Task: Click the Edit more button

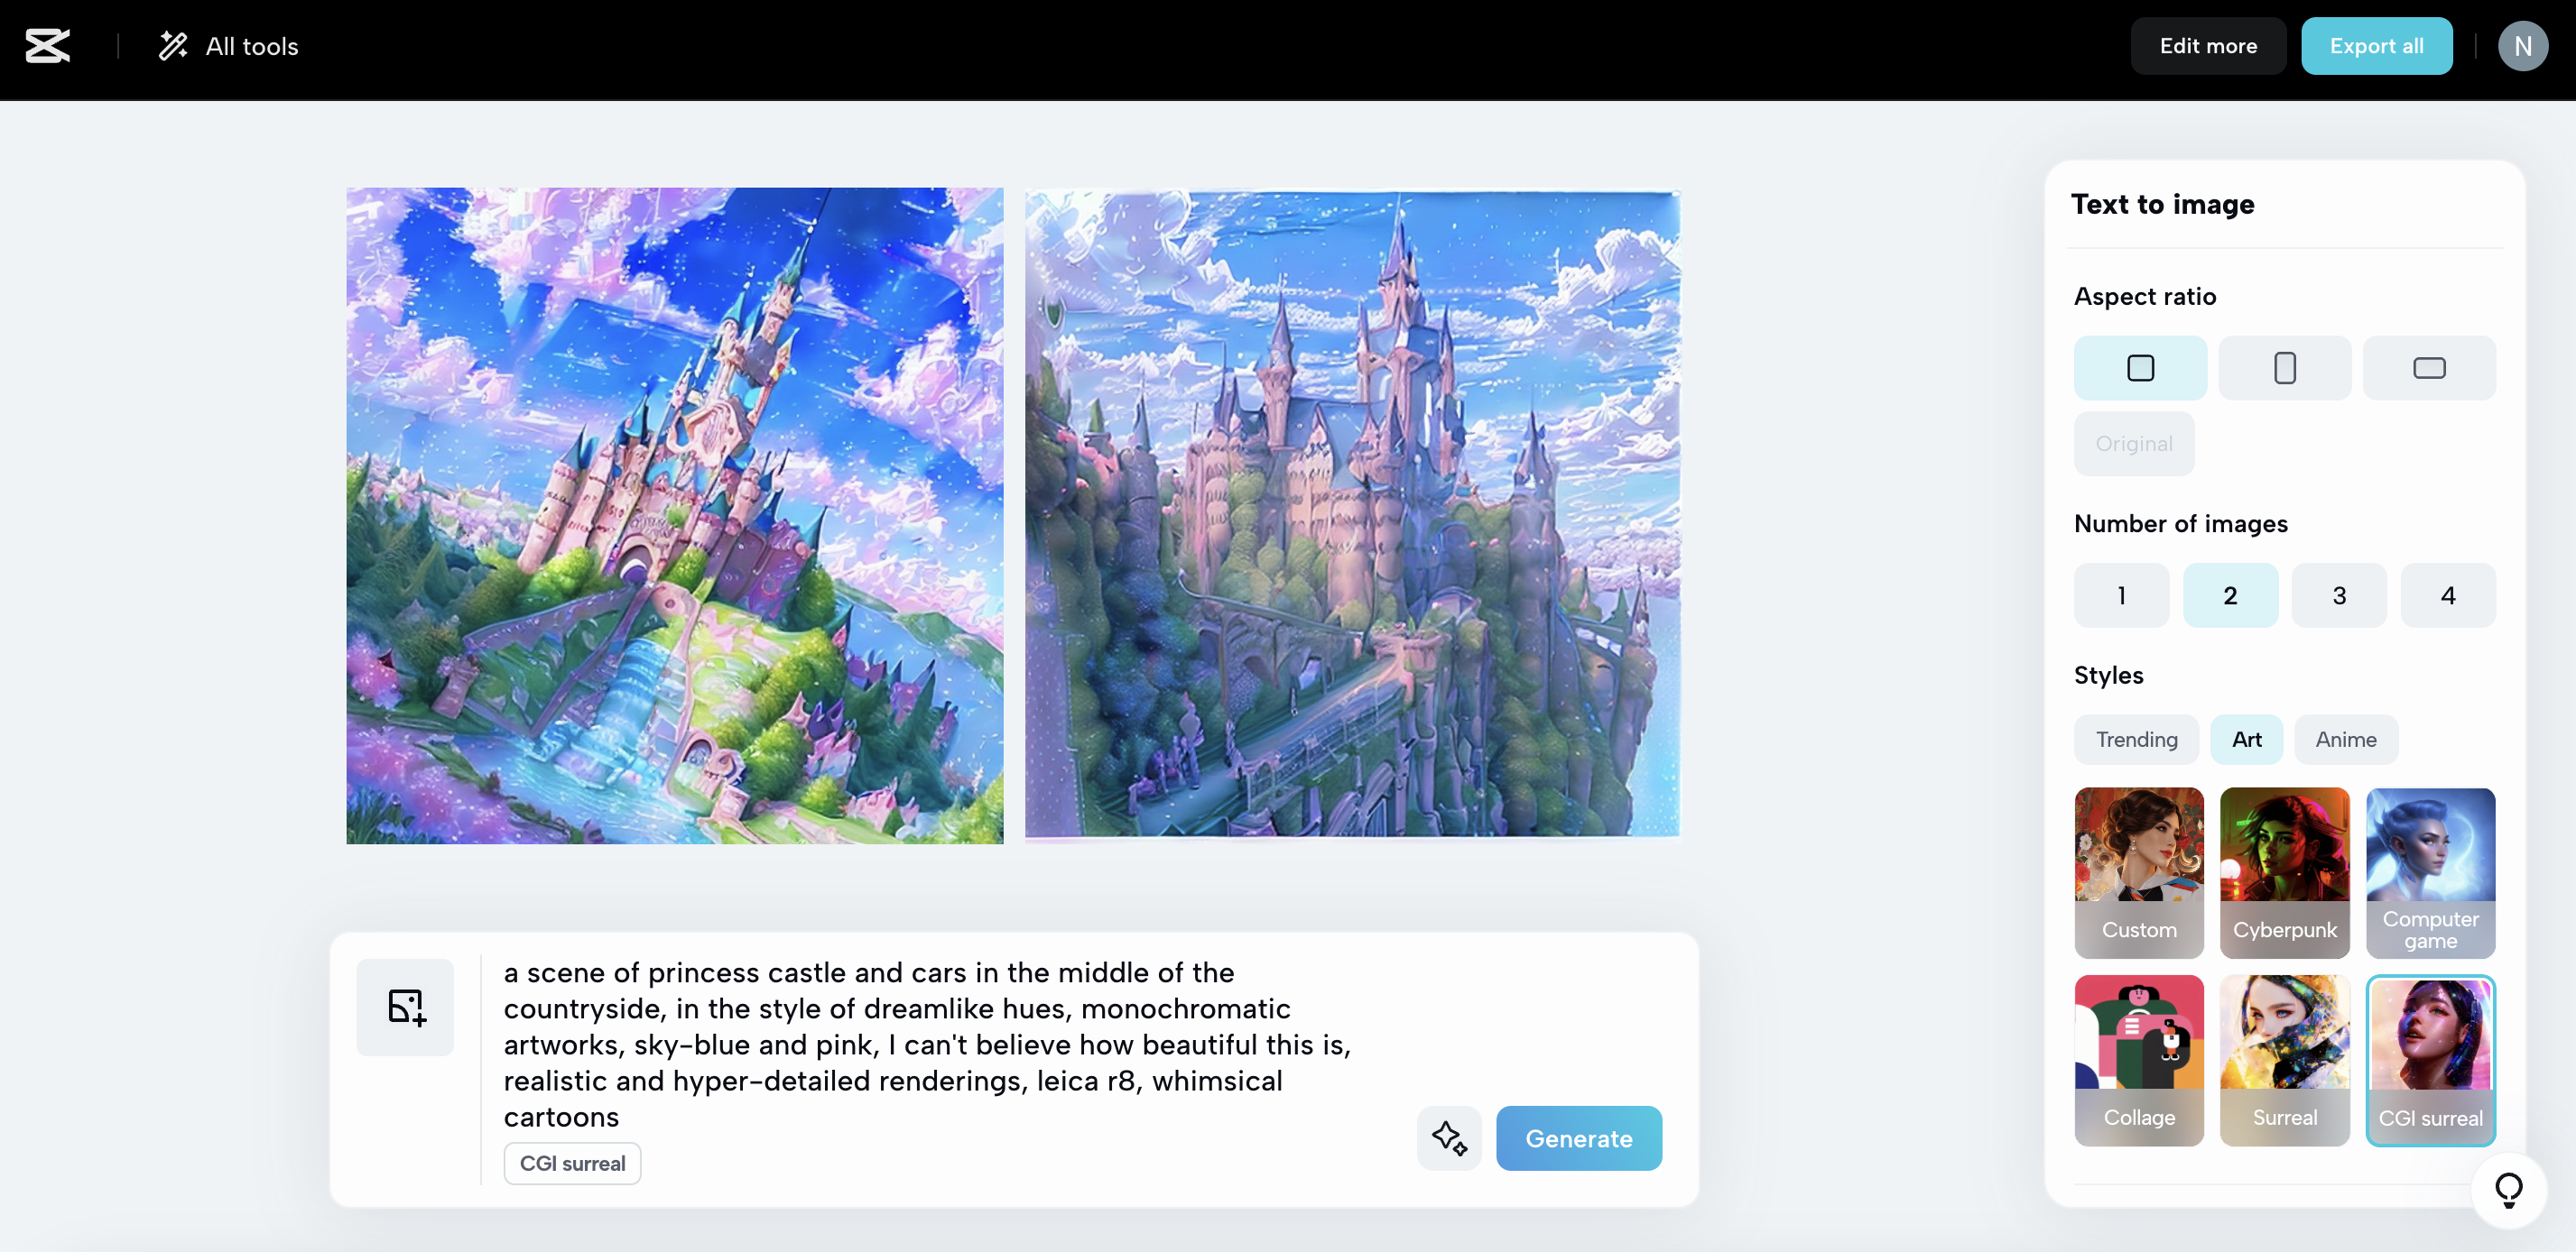Action: 2207,46
